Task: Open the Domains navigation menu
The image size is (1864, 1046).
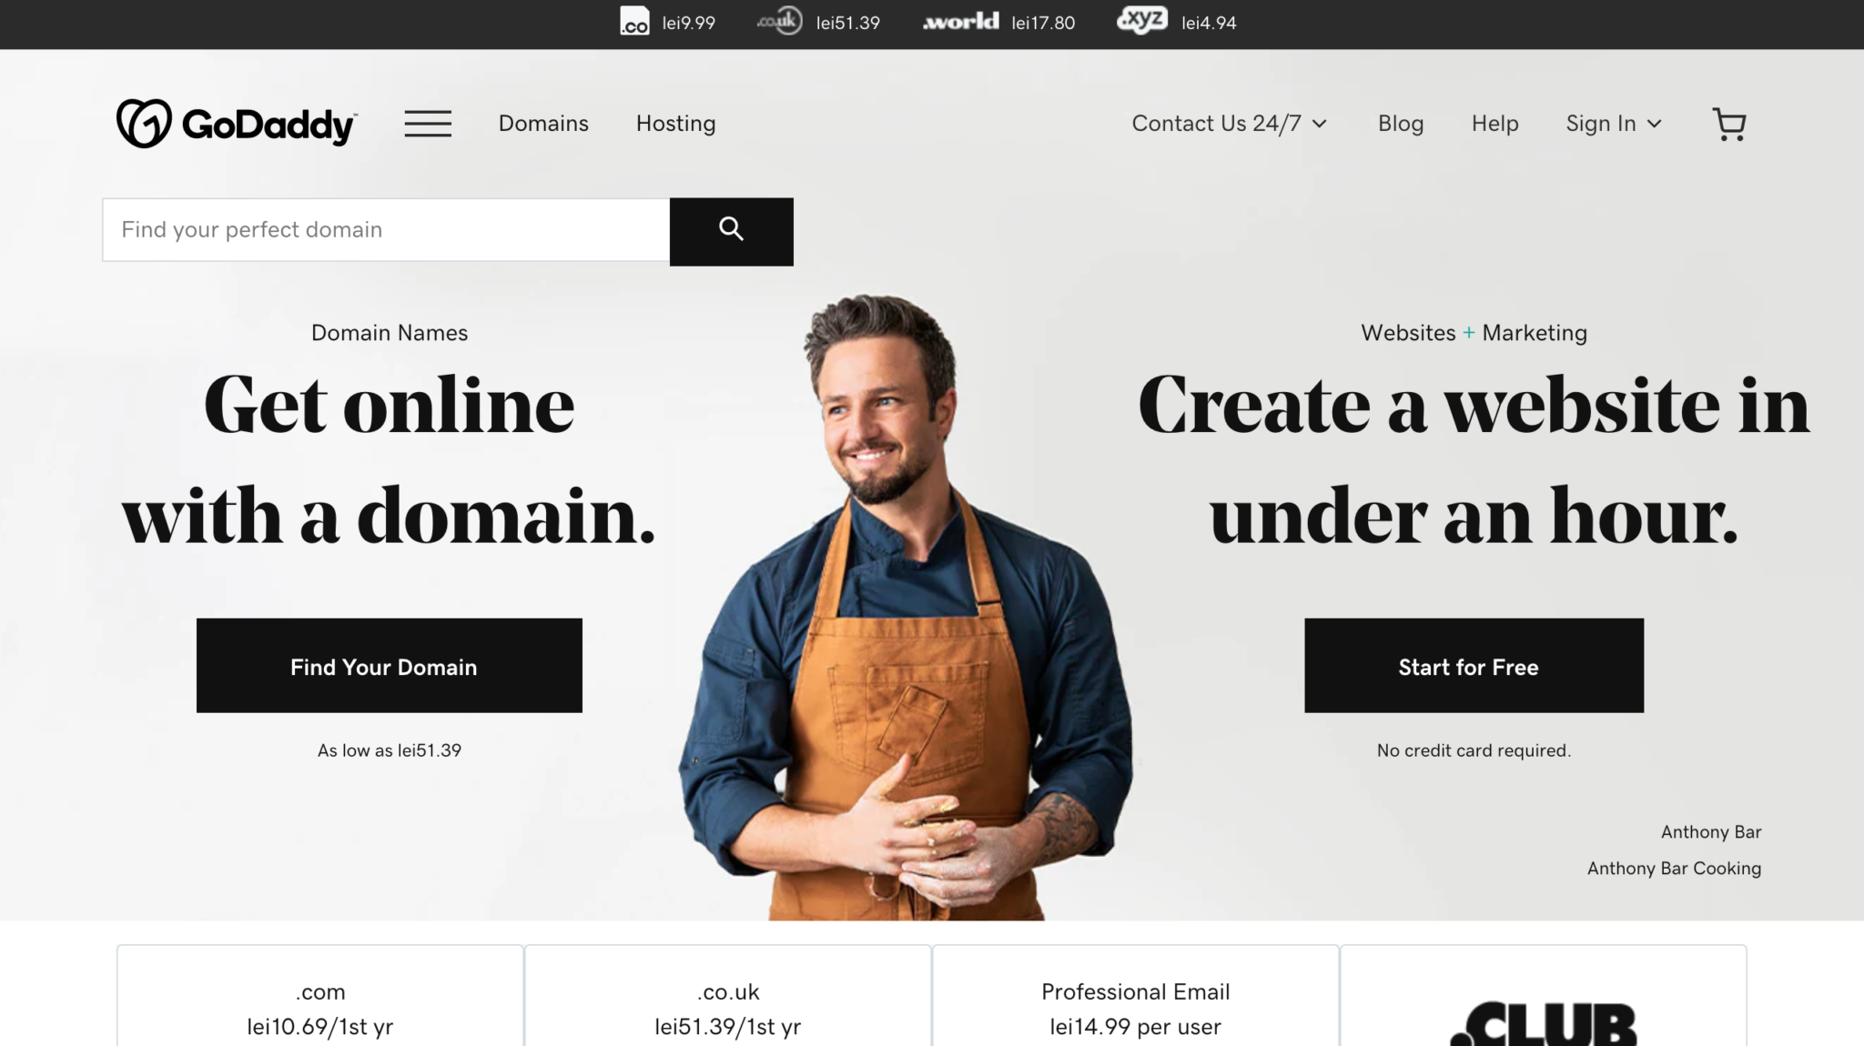Action: coord(542,122)
